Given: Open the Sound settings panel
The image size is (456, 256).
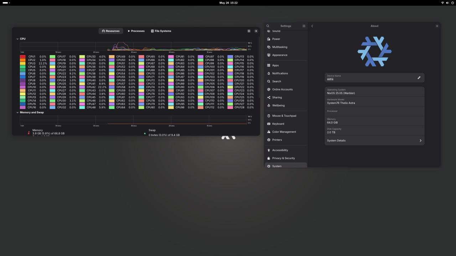Looking at the screenshot, I should tap(286, 31).
